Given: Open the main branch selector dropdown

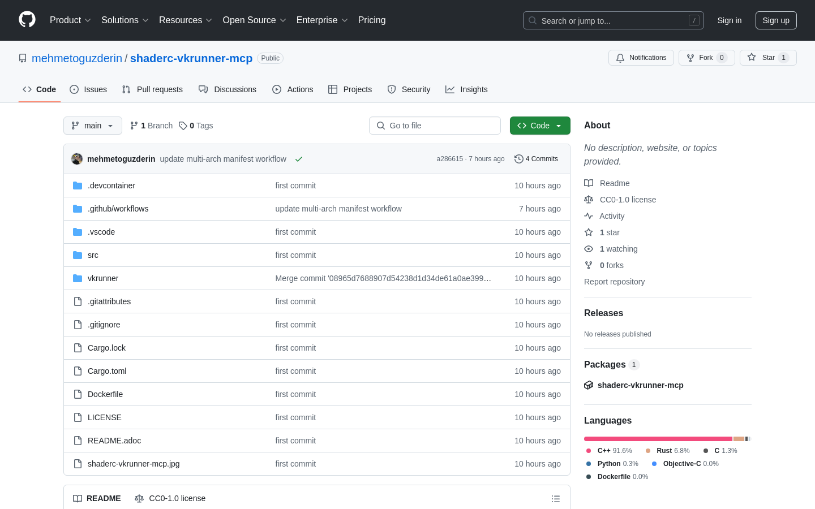Looking at the screenshot, I should point(93,126).
